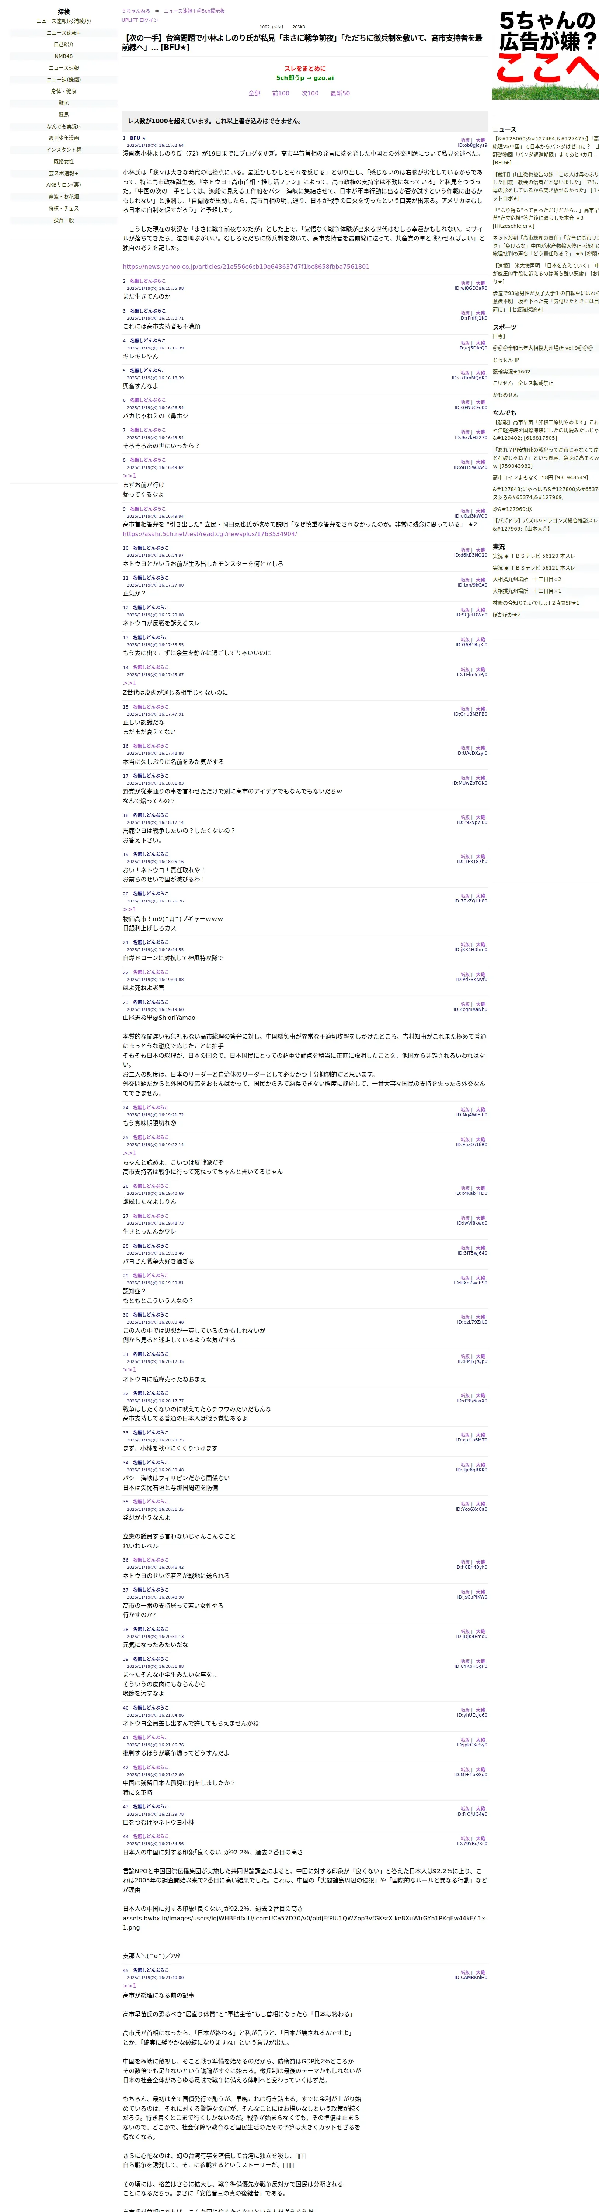Viewport: 599px width, 2212px height.
Task: Open ニュー速(嫌儲) board in the sidebar
Action: pos(63,80)
